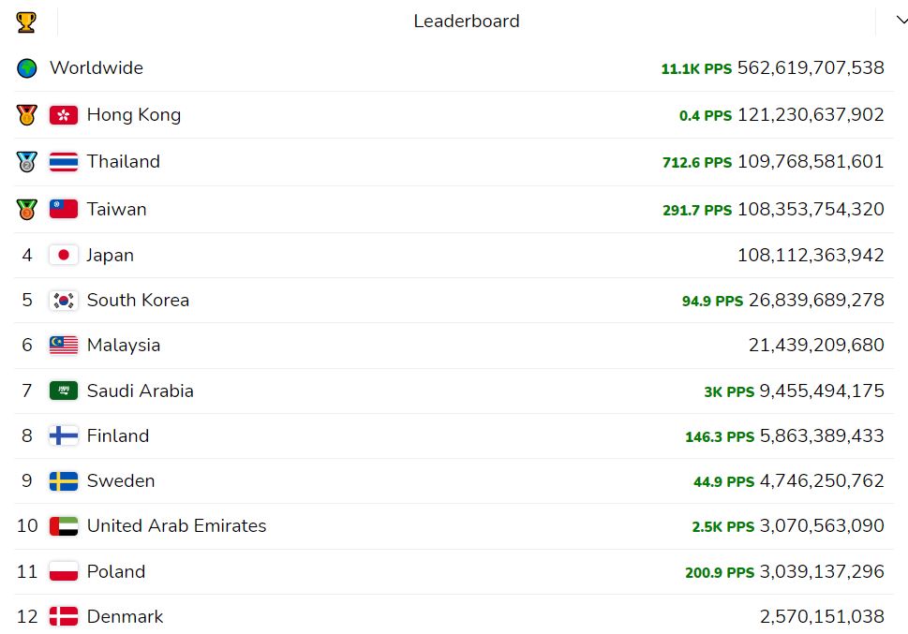
Task: Click the Saudi Arabia flag icon
Action: tap(64, 391)
